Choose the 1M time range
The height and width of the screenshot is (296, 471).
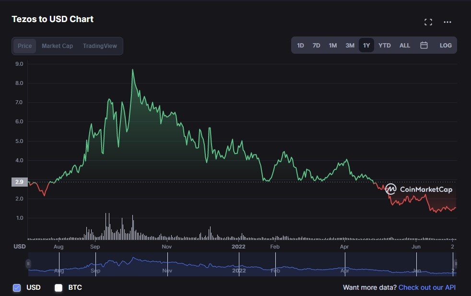(x=332, y=45)
